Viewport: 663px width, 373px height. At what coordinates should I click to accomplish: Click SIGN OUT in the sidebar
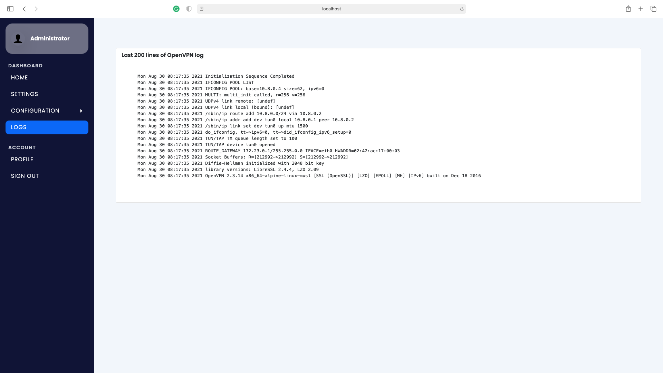[25, 176]
